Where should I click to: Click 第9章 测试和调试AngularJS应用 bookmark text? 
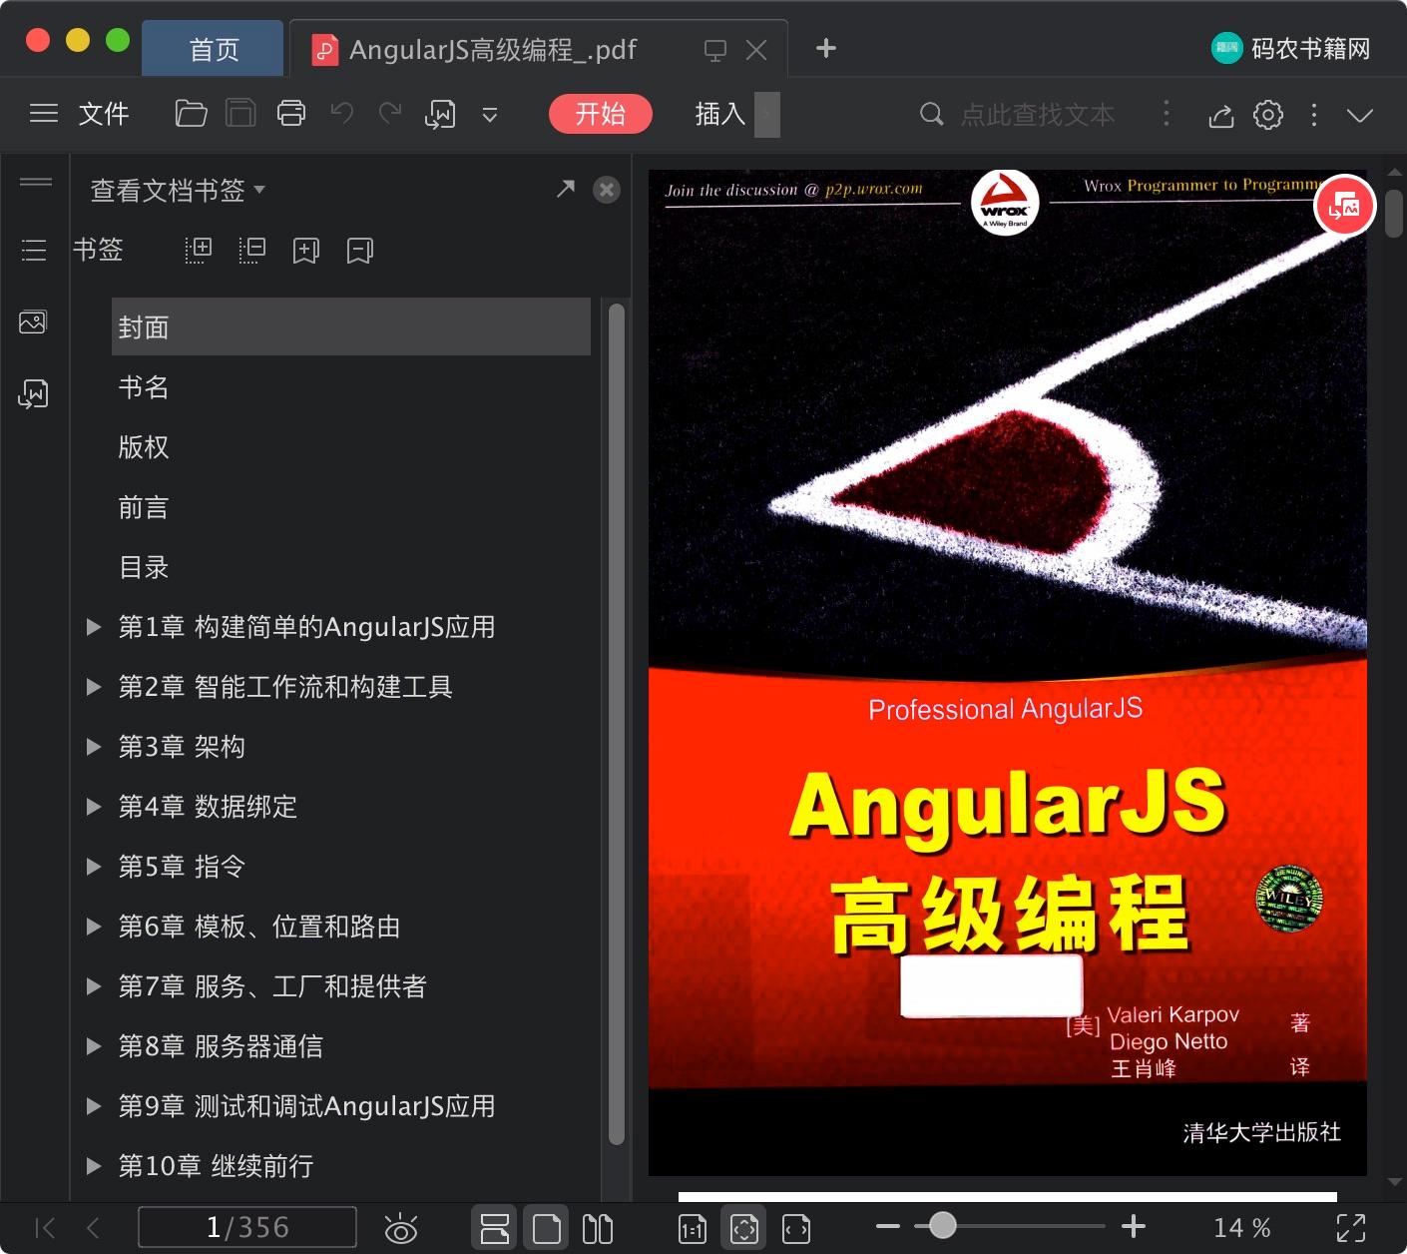(x=306, y=1106)
